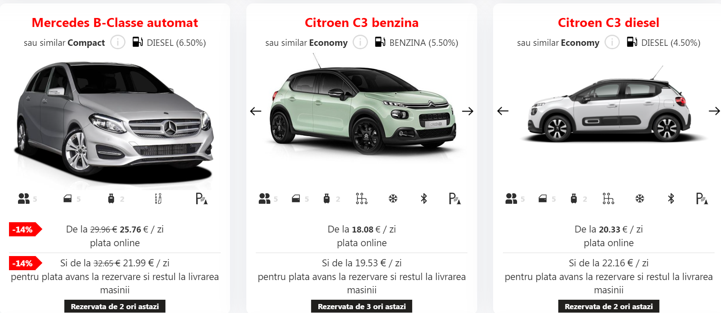
Task: Click info icon beside Mercedes Compact category
Action: tap(118, 42)
